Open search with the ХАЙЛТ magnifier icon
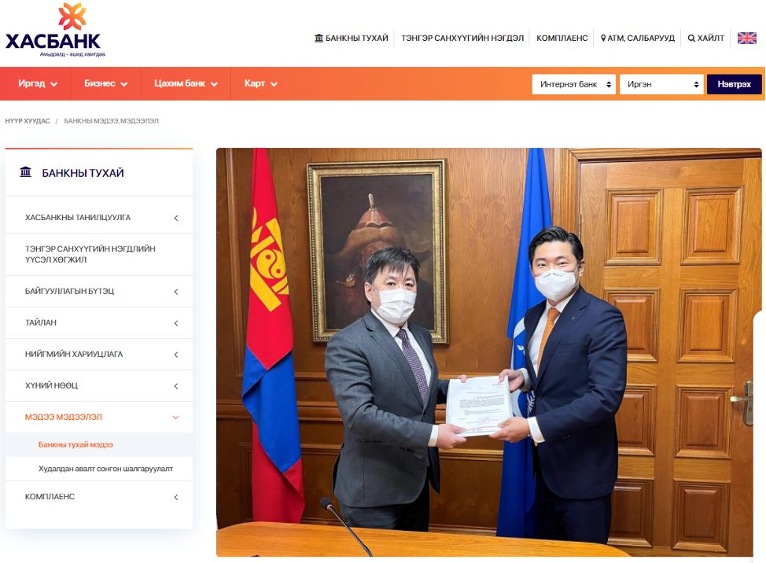 (x=691, y=39)
